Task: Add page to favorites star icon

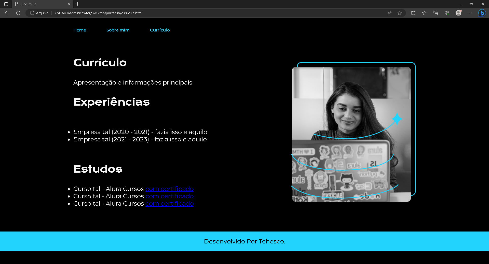Action: click(x=400, y=13)
